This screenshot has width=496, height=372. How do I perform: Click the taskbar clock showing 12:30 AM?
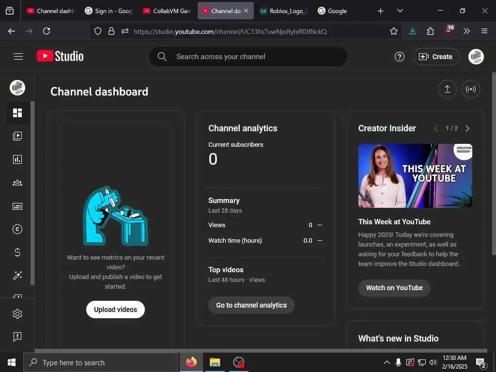click(x=454, y=362)
